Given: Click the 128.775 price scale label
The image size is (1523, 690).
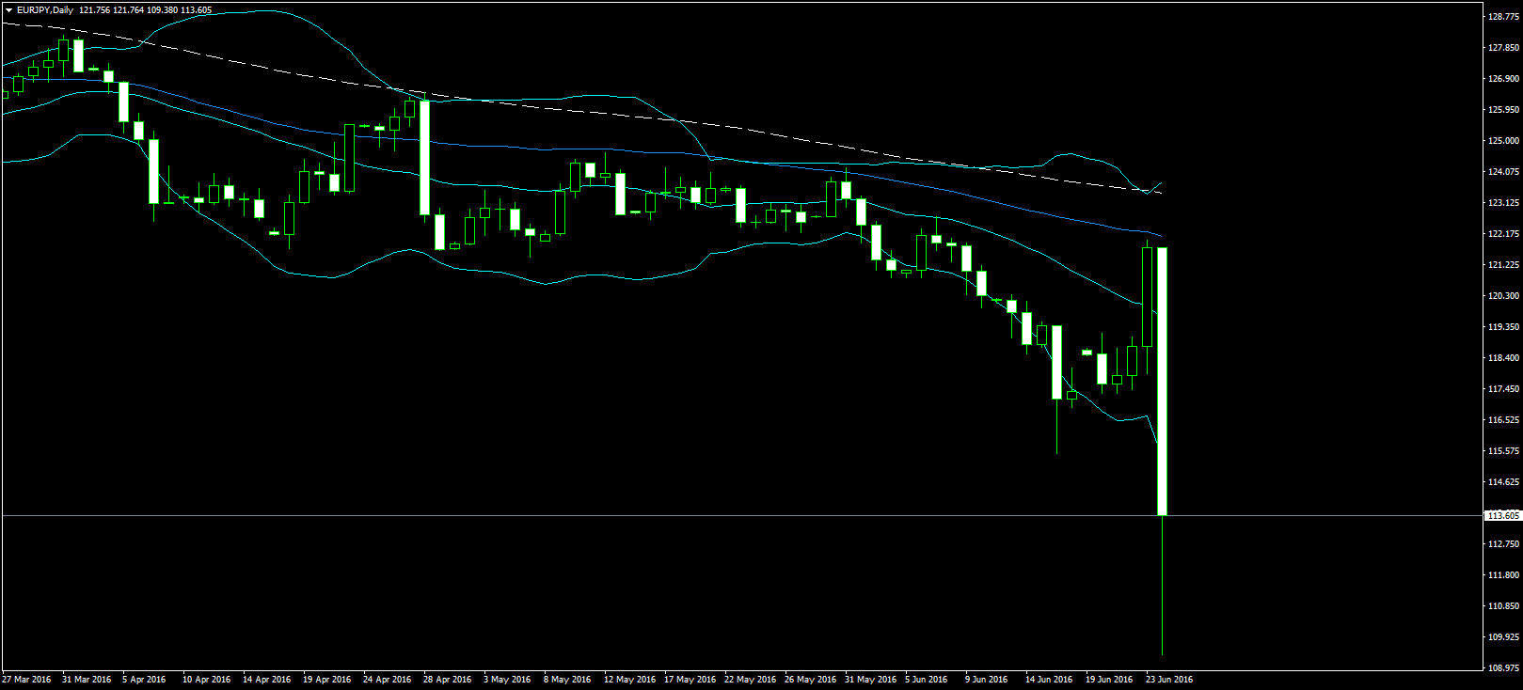Looking at the screenshot, I should [x=1503, y=17].
